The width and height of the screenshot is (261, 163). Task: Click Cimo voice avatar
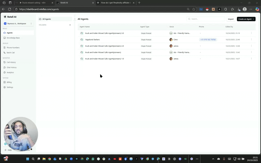171,39
